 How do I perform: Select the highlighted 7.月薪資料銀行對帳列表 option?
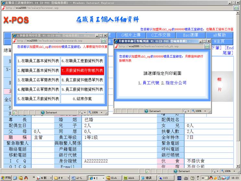82,70
